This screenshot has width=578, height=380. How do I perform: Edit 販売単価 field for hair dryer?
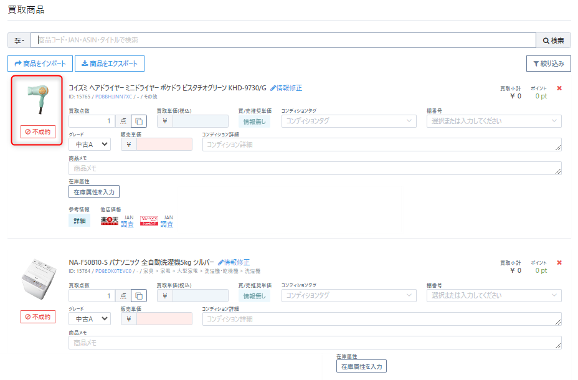[x=164, y=145]
